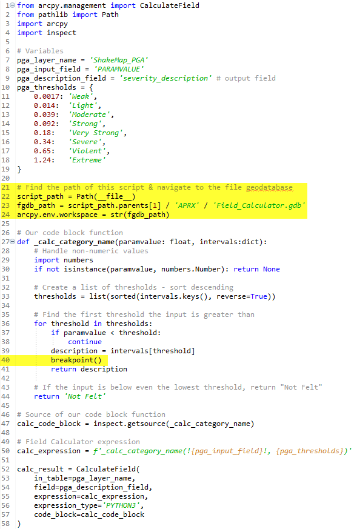The width and height of the screenshot is (354, 529).
Task: Click line number 58 in the gutter
Action: tap(5, 524)
